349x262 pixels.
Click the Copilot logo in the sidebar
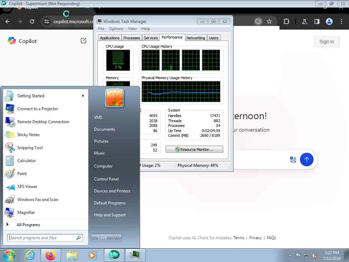[12, 41]
